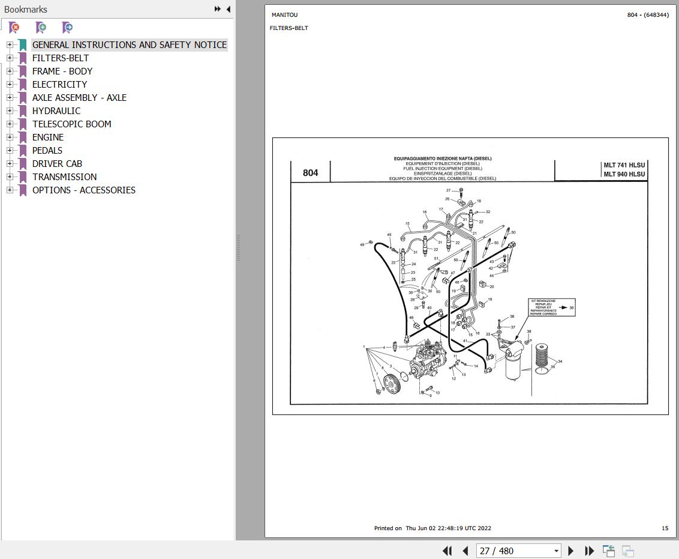Select the OPTIONS - ACCESSORIES bookmark
Screen dimensions: 679x559
84,190
